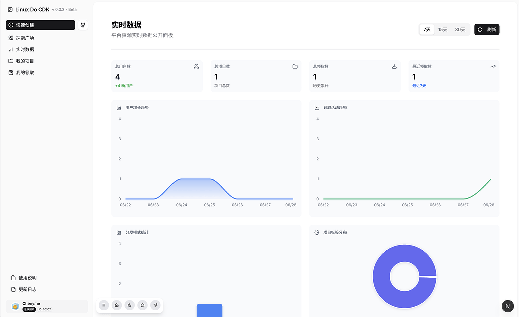Click the 06/24 label in 用户增长趋势 chart
Image resolution: width=519 pixels, height=317 pixels.
click(182, 205)
